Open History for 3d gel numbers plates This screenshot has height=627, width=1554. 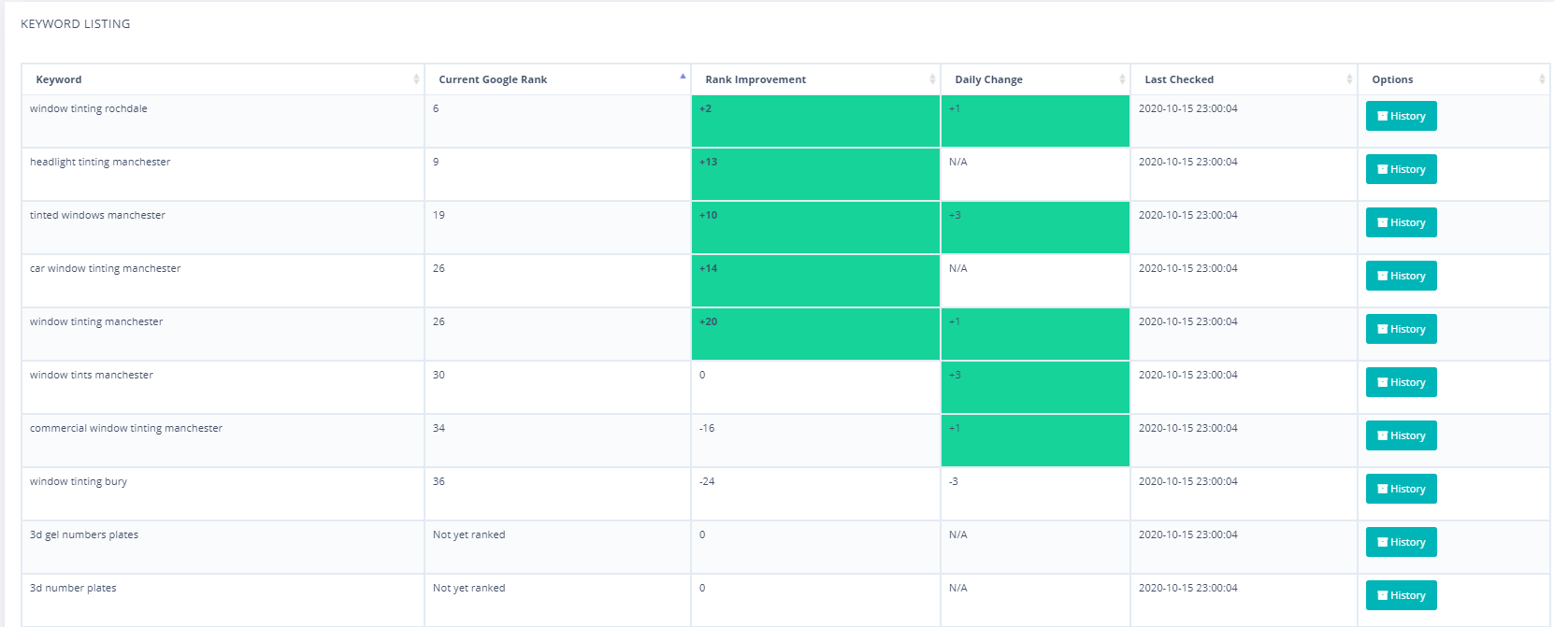pos(1401,542)
